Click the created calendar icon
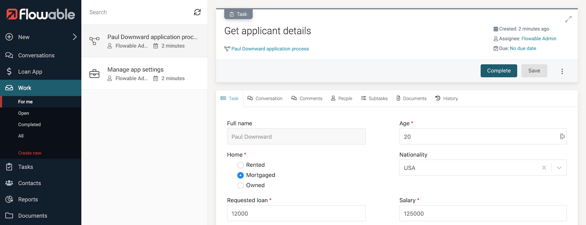 [496, 29]
